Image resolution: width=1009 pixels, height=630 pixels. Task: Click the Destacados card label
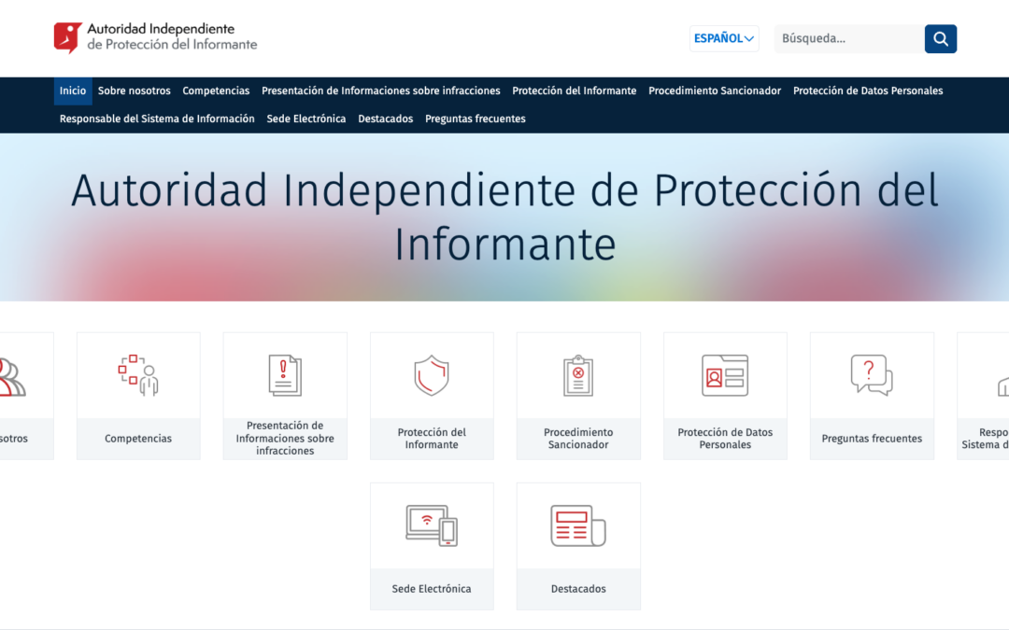coord(578,589)
